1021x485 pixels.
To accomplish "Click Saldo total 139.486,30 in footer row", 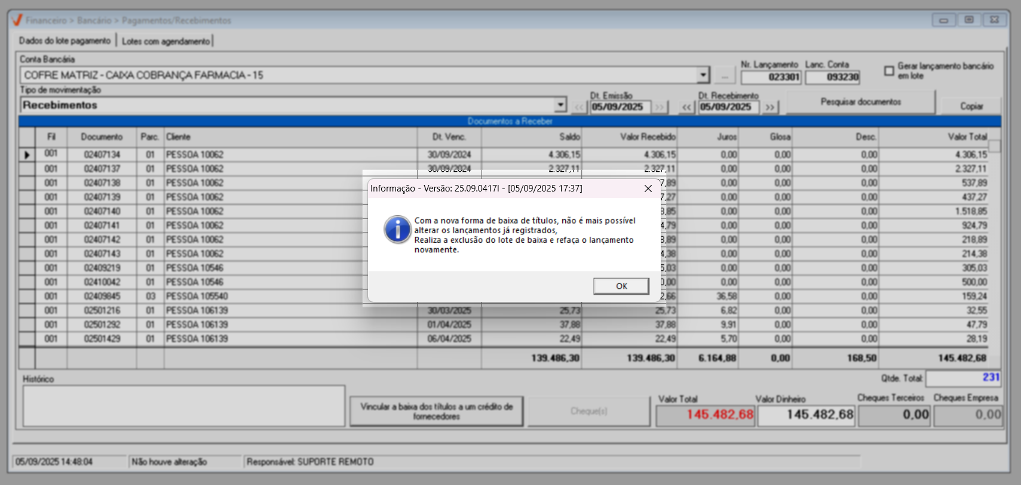I will [555, 359].
